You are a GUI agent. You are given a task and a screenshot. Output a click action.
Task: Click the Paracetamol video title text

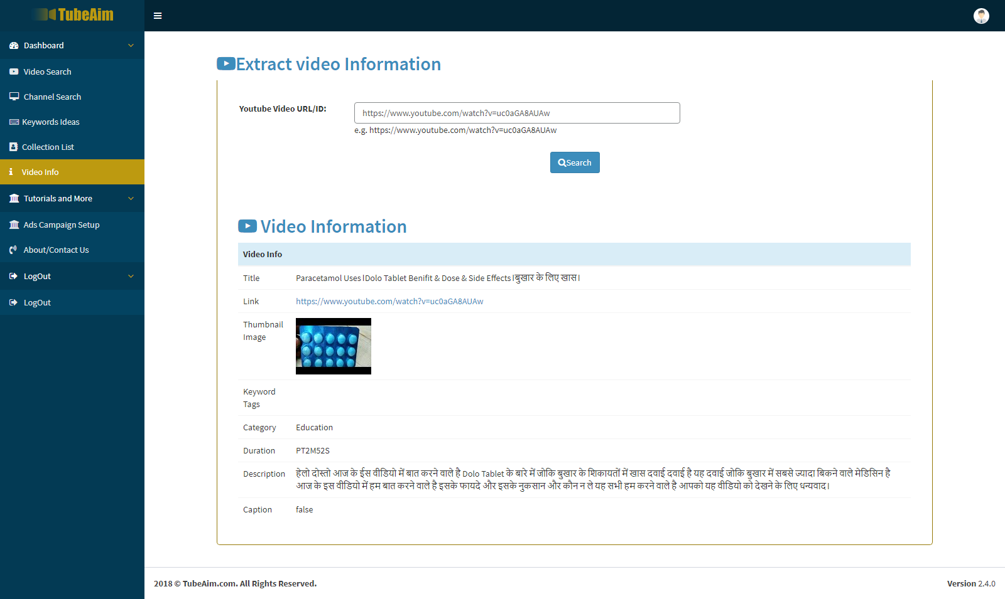click(438, 278)
